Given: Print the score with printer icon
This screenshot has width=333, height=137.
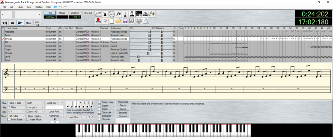Looking at the screenshot, I should 139,21.
